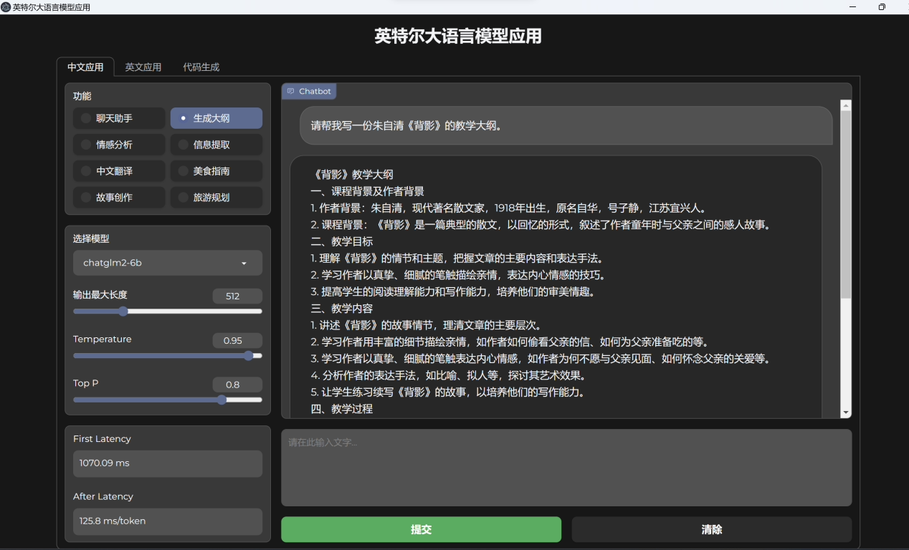The width and height of the screenshot is (909, 550).
Task: Click the 选择模型 label
Action: coord(91,238)
